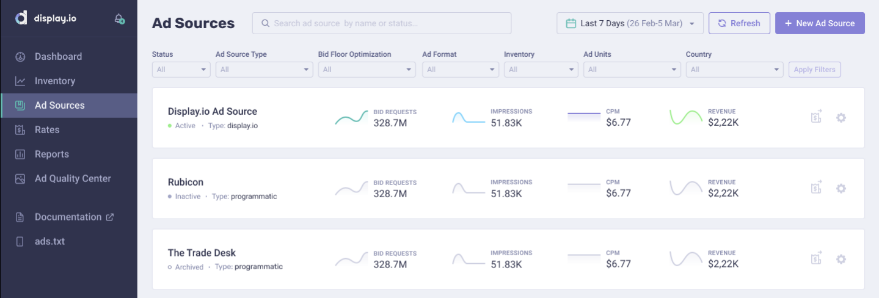The width and height of the screenshot is (879, 298).
Task: Click the display.io logo
Action: click(x=46, y=18)
